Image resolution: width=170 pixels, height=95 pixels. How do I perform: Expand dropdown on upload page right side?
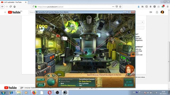click(x=140, y=22)
